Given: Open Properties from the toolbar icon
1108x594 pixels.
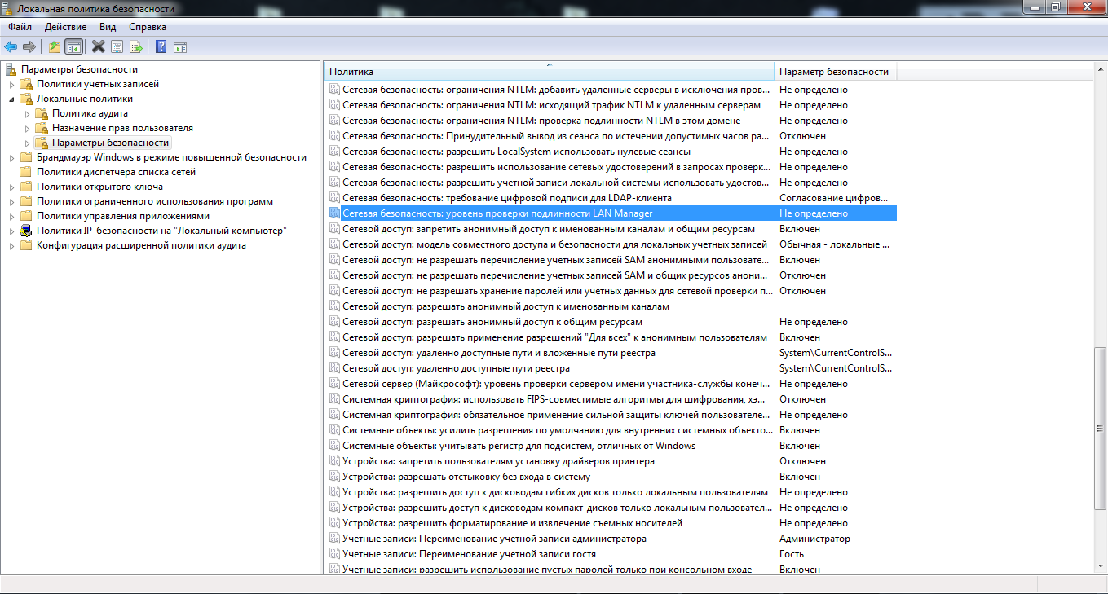Looking at the screenshot, I should point(117,46).
